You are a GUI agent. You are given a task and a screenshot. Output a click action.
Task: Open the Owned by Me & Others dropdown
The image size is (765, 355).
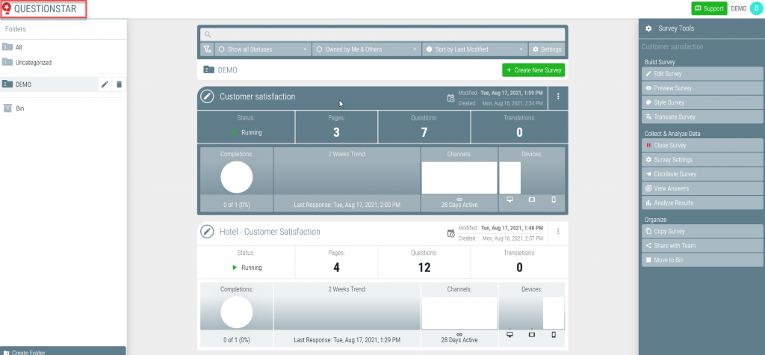[365, 49]
